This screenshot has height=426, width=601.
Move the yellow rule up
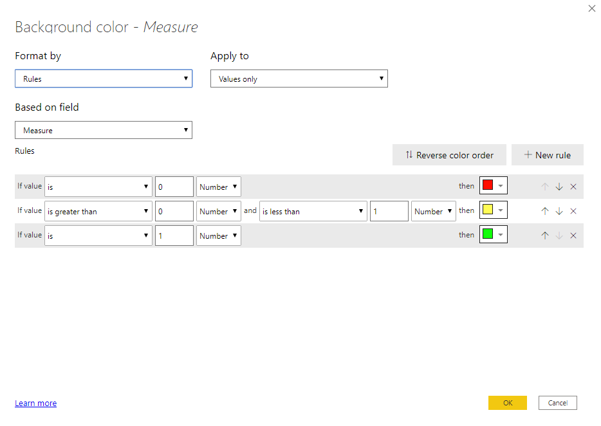click(544, 211)
